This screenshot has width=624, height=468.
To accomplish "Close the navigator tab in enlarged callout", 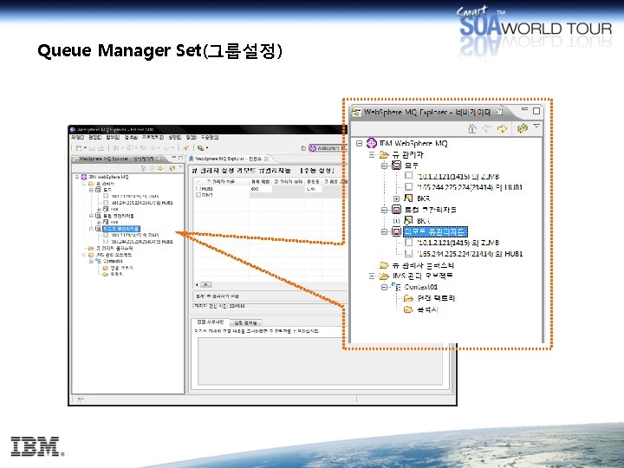I will [x=499, y=112].
